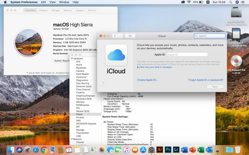This screenshot has width=249, height=155.
Task: Open Messages from the Dock
Action: coord(110,150)
